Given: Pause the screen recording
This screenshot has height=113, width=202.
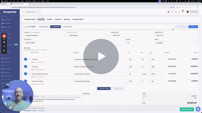Looking at the screenshot, I should tap(4, 42).
